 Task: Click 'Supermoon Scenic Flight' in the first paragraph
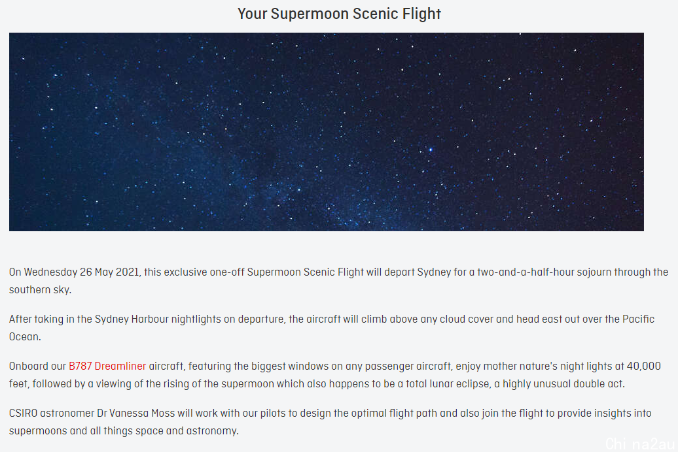[x=305, y=272]
